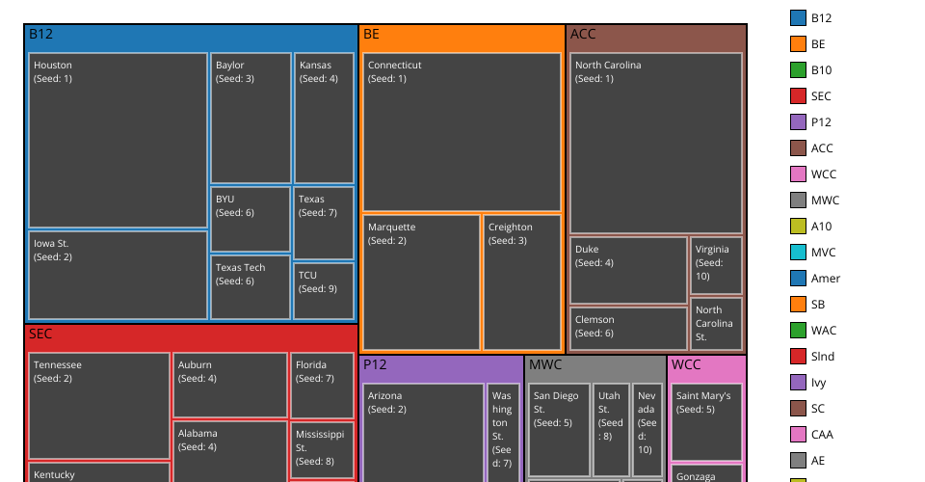Click the North Carolina seed 1 tile
This screenshot has width=925, height=482.
(x=655, y=143)
